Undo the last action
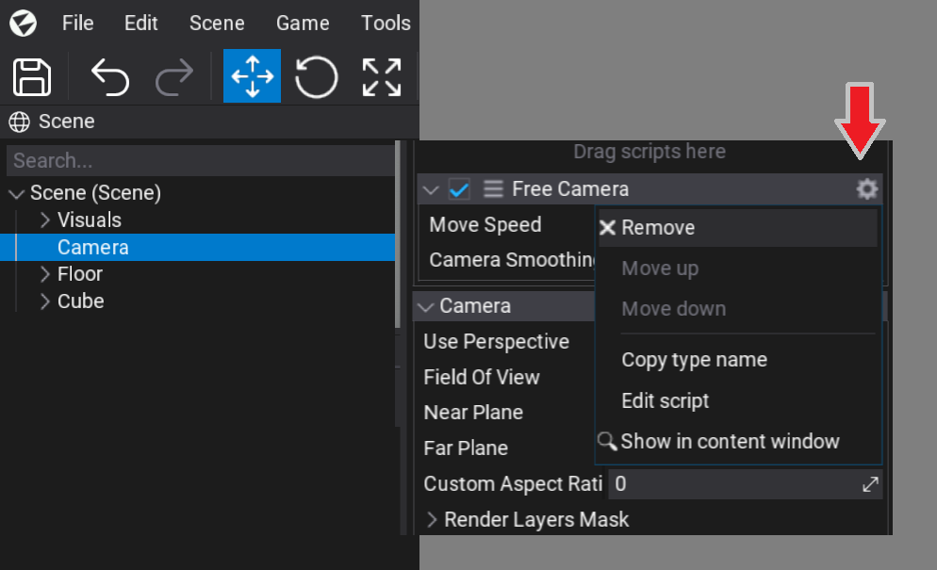The height and width of the screenshot is (570, 937). pos(109,77)
